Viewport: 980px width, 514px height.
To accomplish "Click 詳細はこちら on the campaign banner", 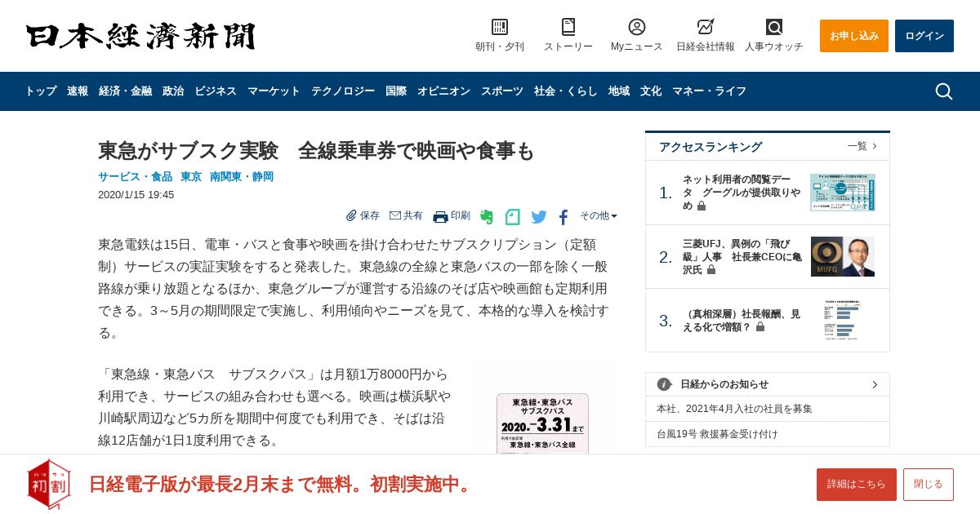I will (x=857, y=485).
